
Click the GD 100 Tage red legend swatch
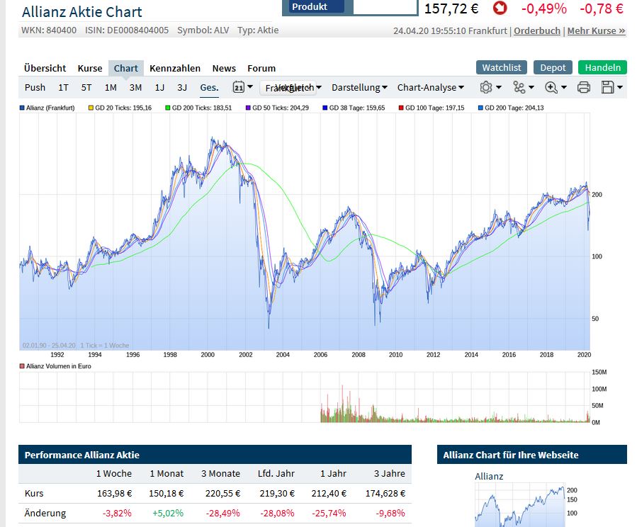pyautogui.click(x=401, y=108)
